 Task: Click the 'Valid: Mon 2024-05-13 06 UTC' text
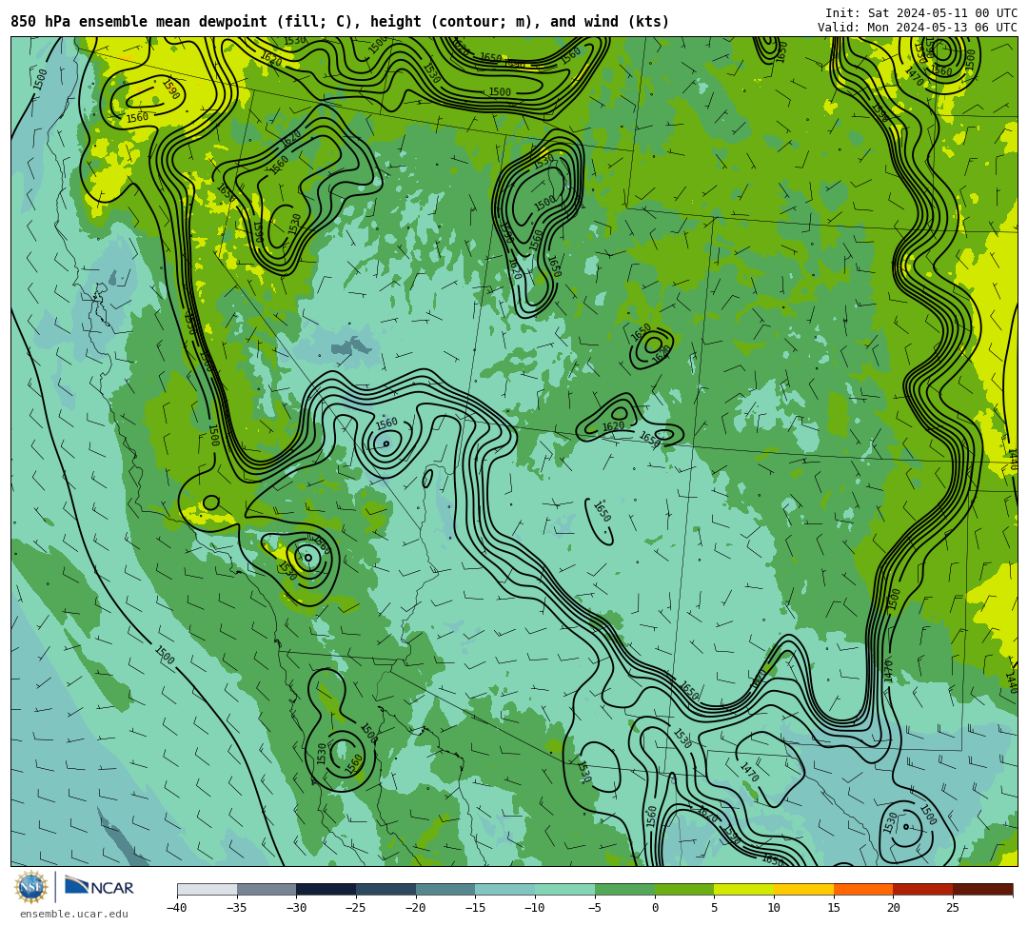click(918, 28)
